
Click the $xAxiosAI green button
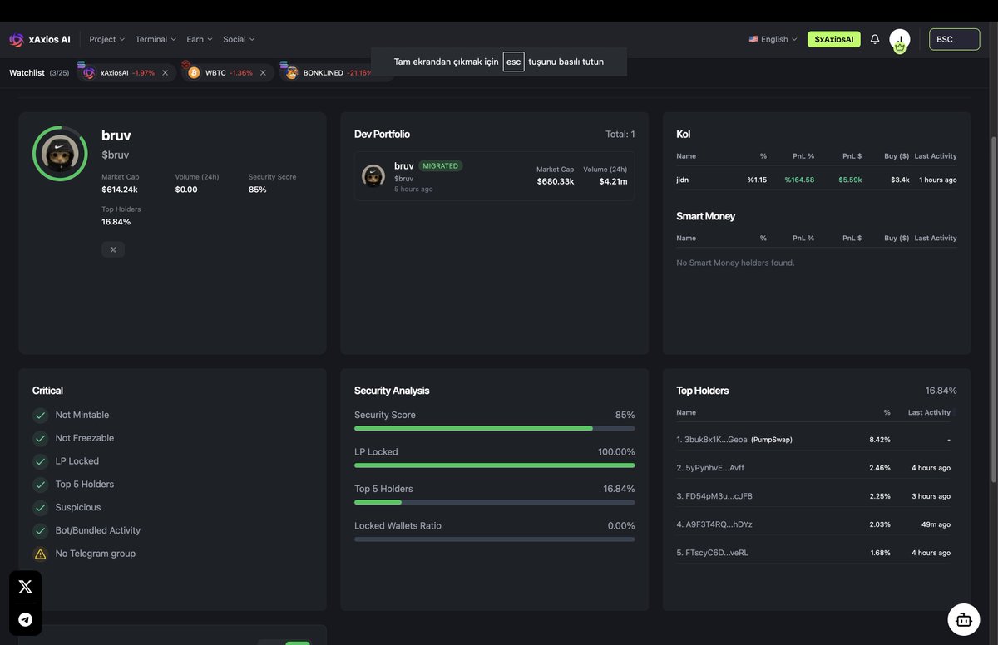pyautogui.click(x=834, y=39)
